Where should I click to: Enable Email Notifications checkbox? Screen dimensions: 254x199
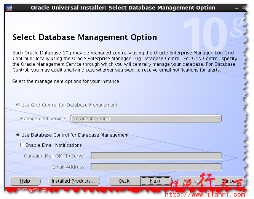[22, 145]
